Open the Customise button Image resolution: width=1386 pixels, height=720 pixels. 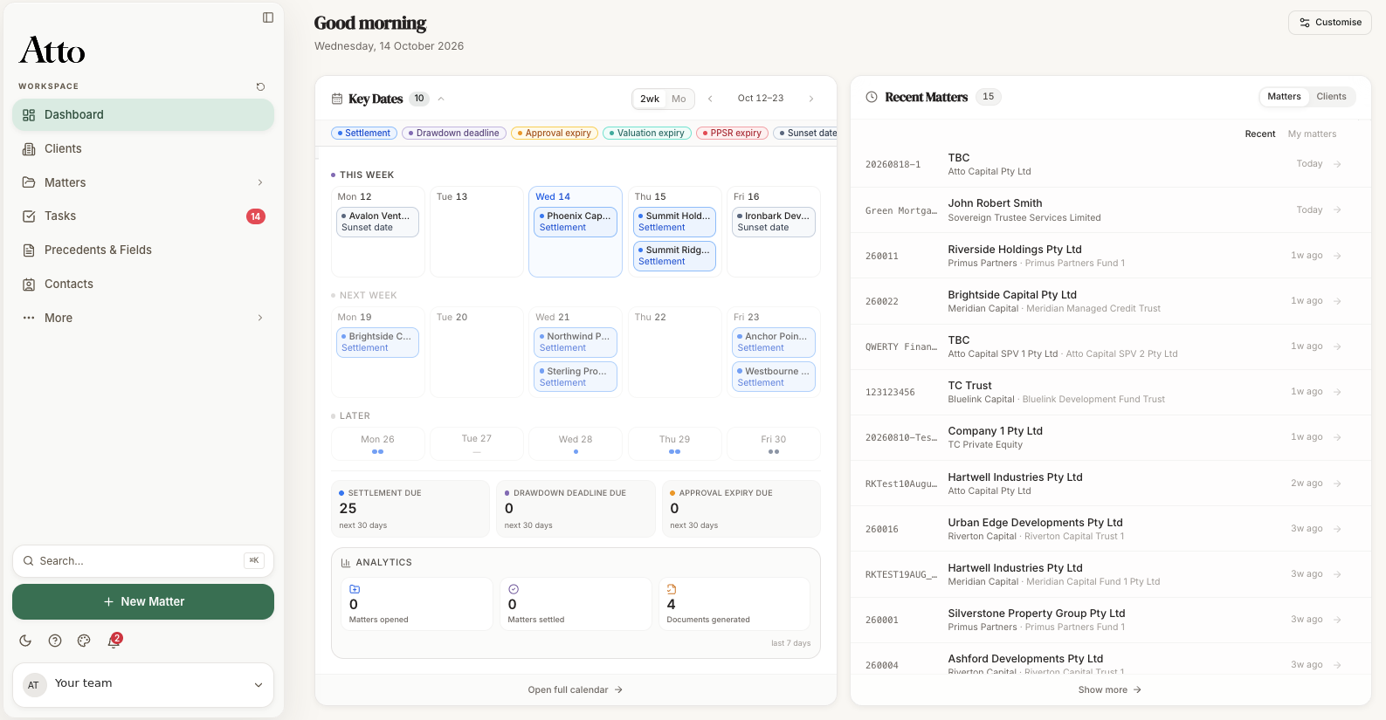1330,23
